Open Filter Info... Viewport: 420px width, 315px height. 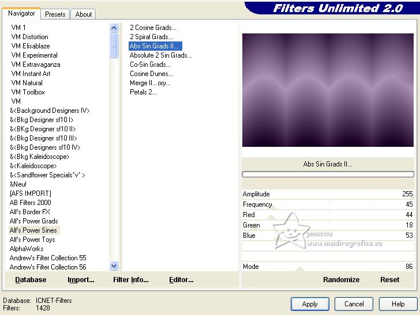click(131, 280)
